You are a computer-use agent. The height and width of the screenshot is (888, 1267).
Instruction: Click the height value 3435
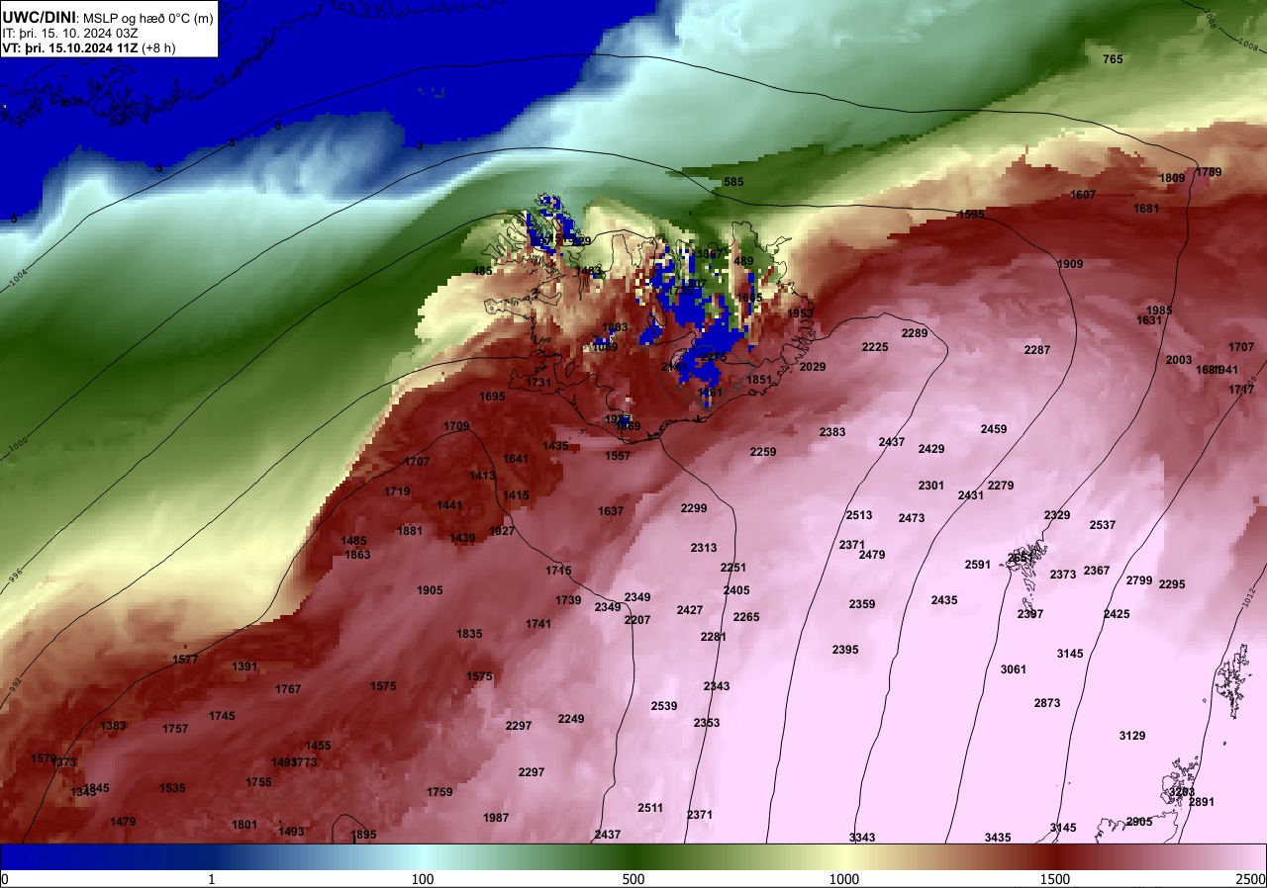(998, 838)
